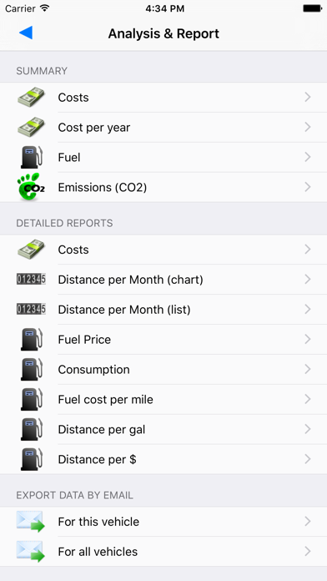Viewport: 327px width, 581px height.
Task: Click the odometer icon for Distance per Month (chart)
Action: [x=31, y=280]
